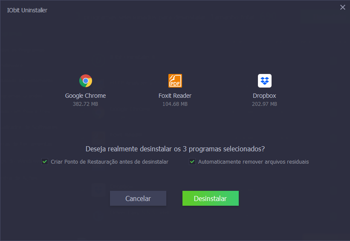Close the IObit Uninstaller dialog

click(x=343, y=7)
